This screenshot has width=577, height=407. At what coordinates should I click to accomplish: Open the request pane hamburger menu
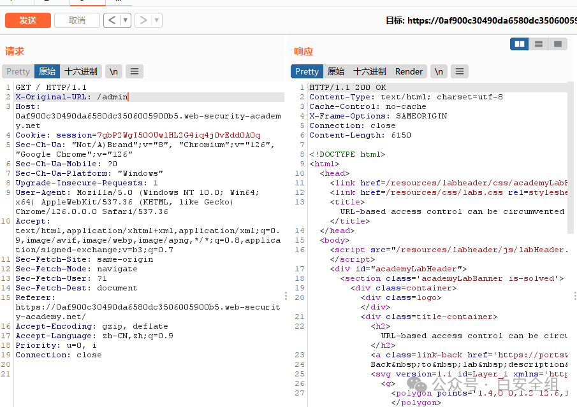pos(135,71)
